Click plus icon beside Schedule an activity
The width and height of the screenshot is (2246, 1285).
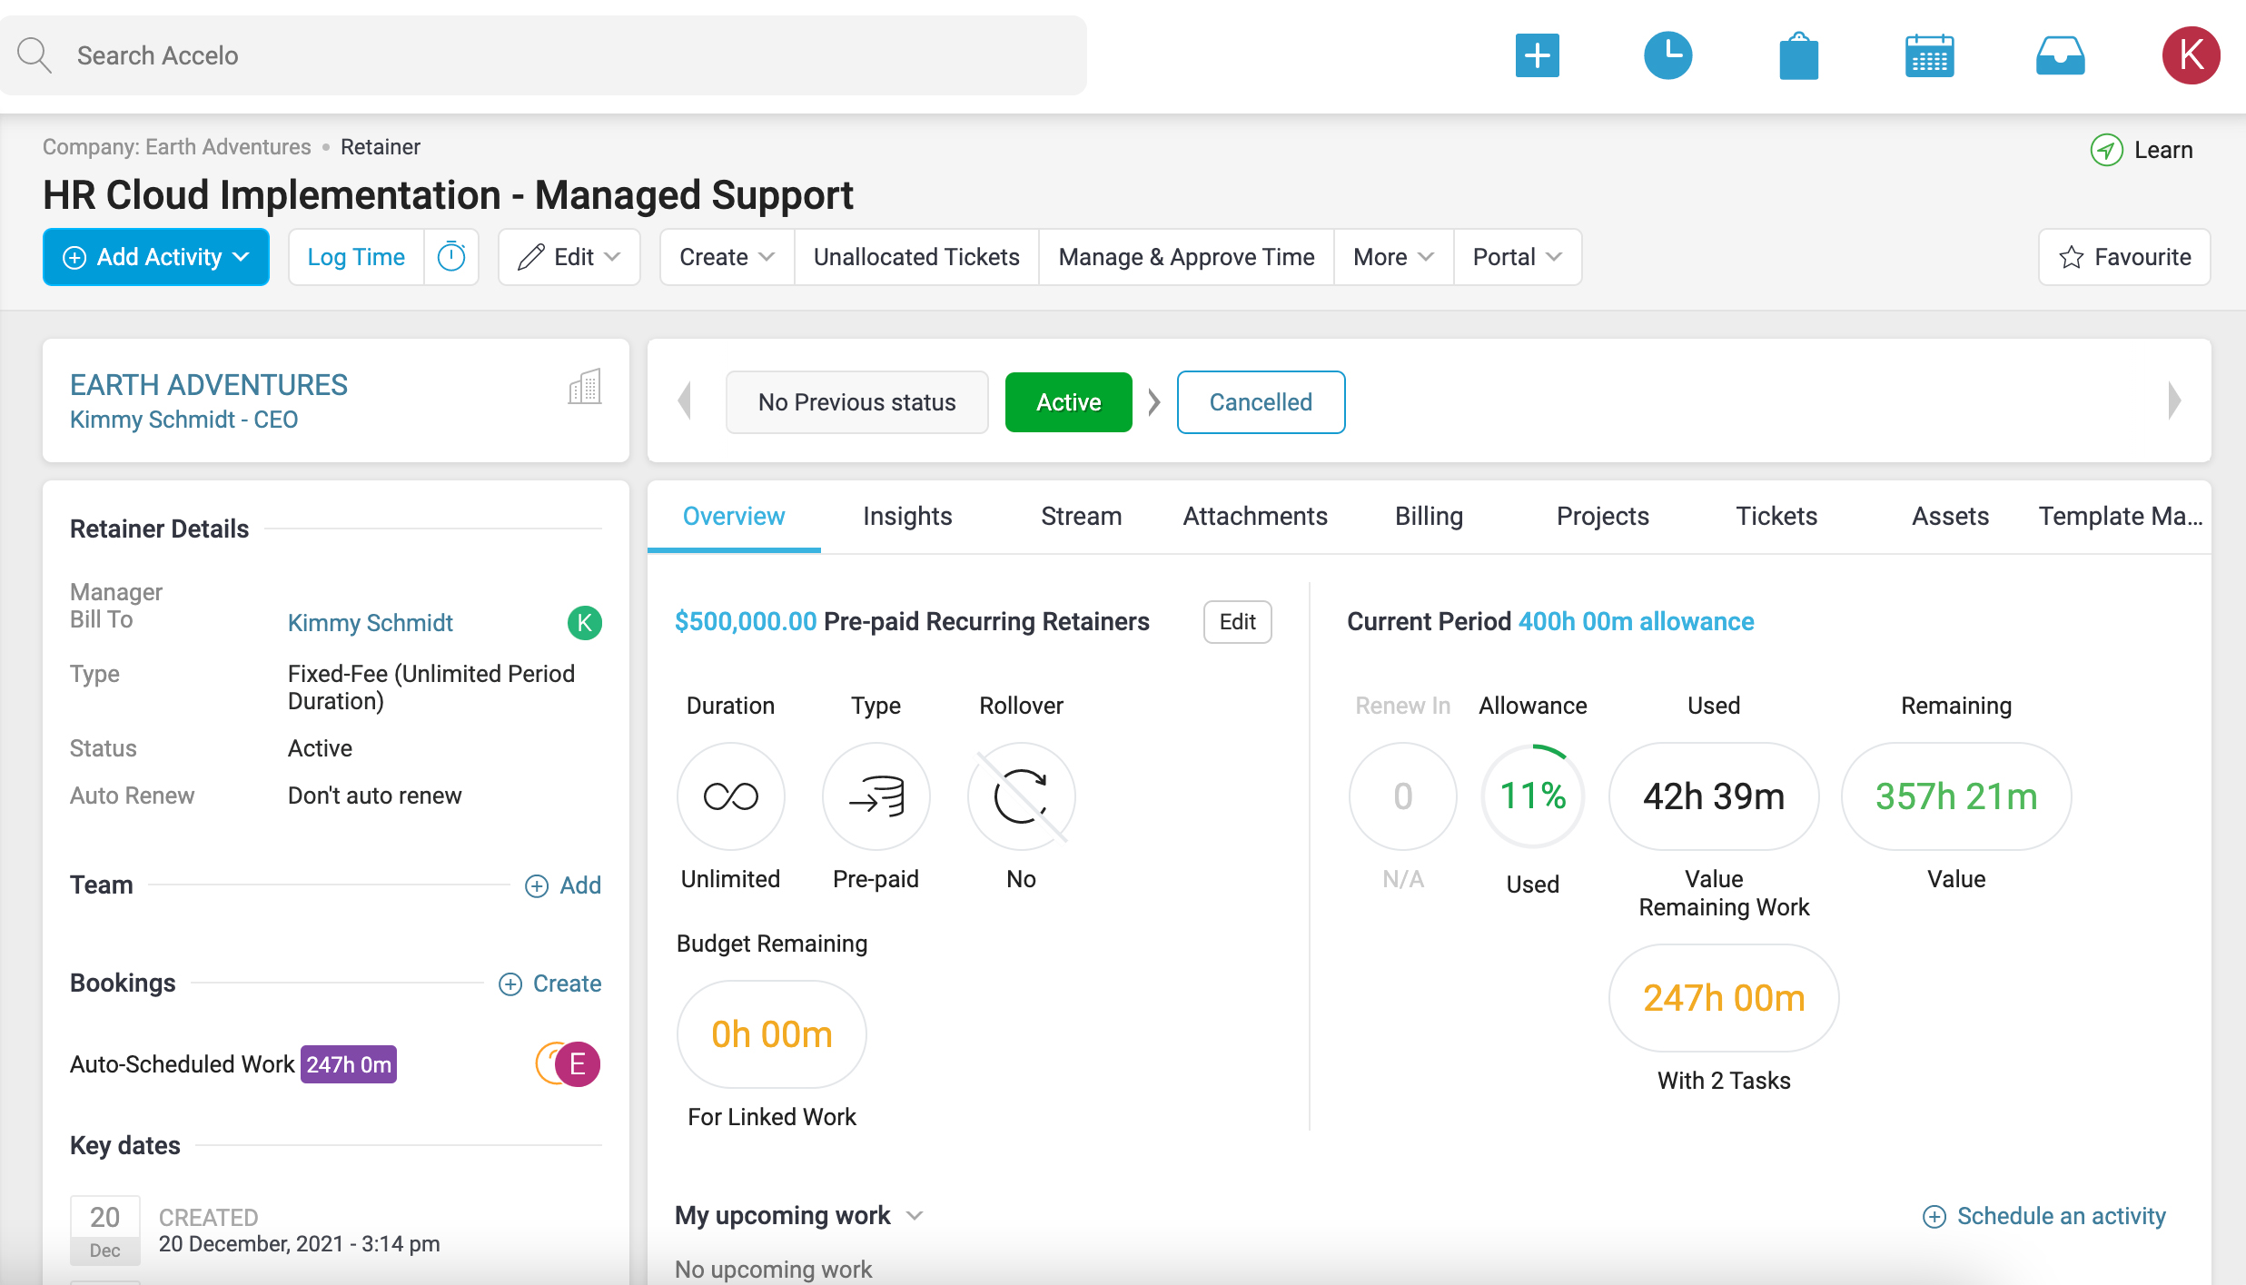click(1934, 1217)
